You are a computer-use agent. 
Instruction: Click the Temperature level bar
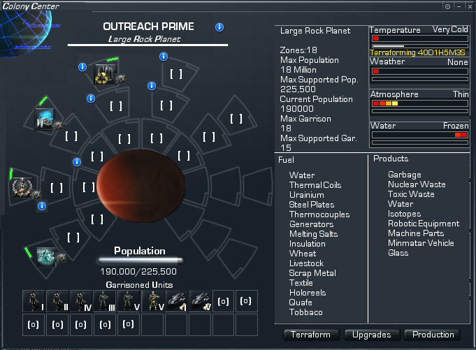[x=420, y=38]
